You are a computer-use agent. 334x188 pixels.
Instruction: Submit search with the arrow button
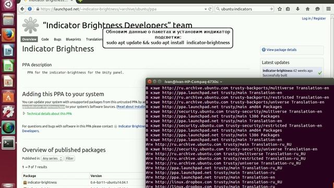(x=271, y=9)
